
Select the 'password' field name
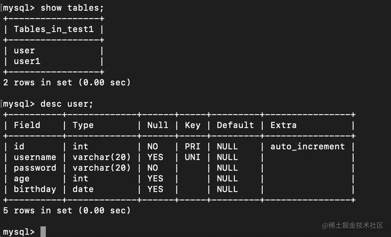[35, 168]
